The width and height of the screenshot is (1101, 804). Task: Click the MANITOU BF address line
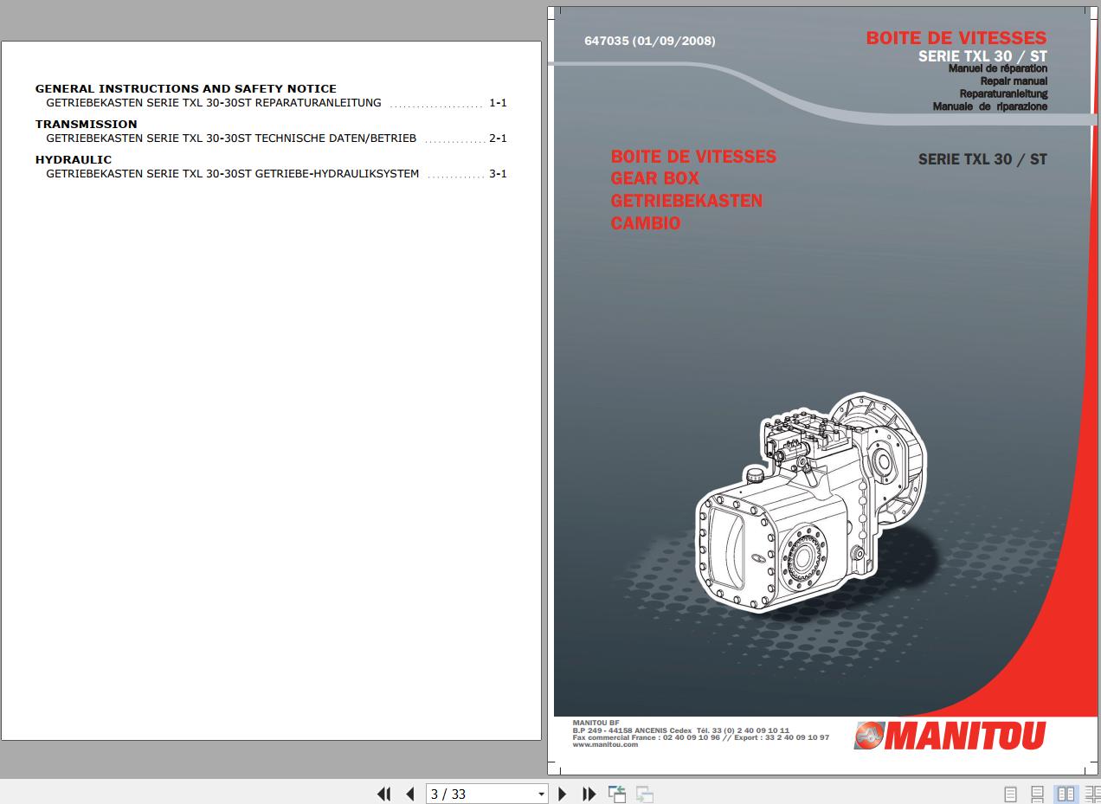[596, 723]
